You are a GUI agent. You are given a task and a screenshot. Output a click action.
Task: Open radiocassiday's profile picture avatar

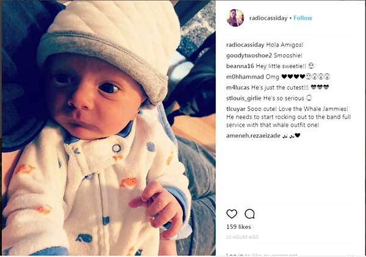tap(235, 18)
